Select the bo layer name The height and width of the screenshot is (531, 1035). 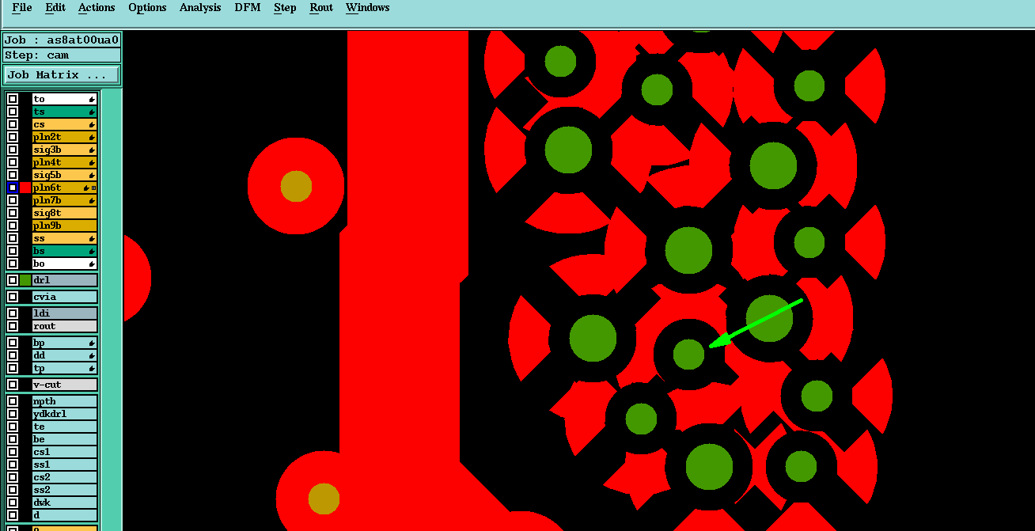click(x=64, y=264)
